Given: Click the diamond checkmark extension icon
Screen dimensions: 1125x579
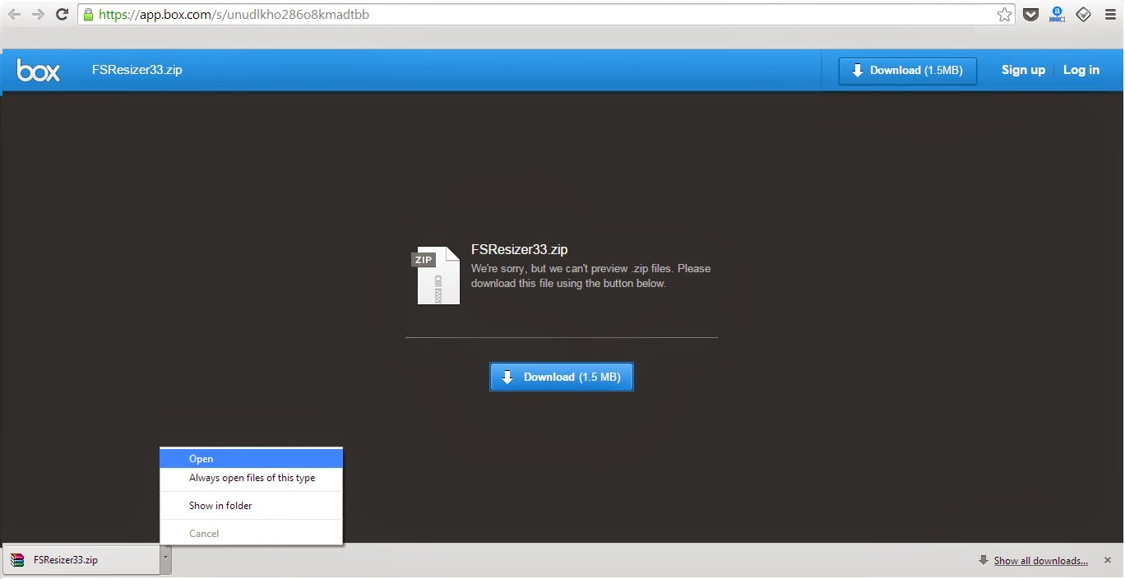Looking at the screenshot, I should [x=1083, y=15].
